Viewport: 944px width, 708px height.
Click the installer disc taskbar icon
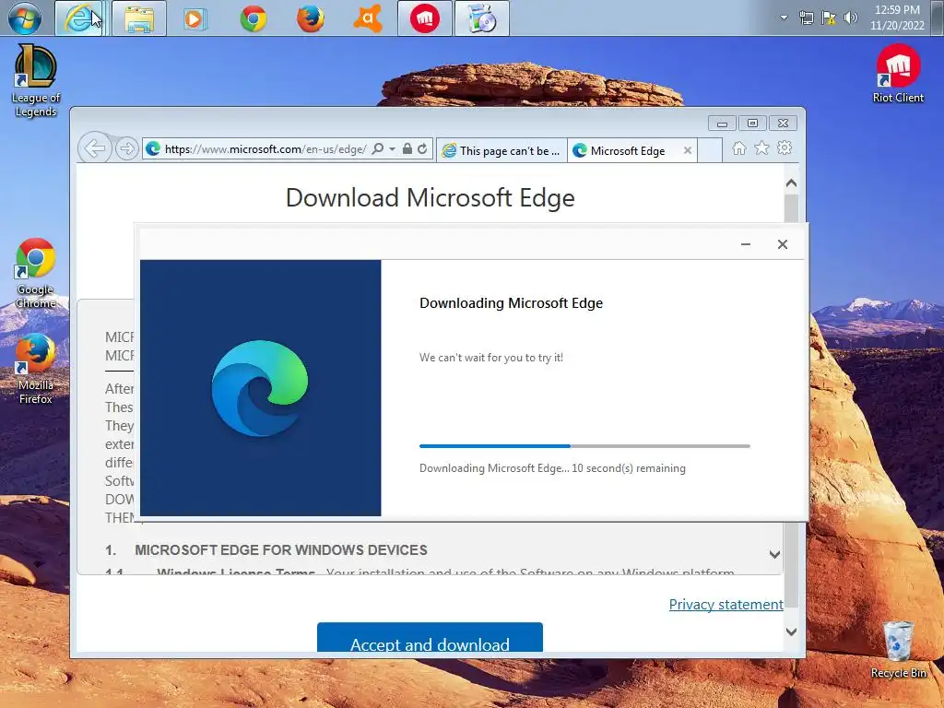[x=481, y=18]
